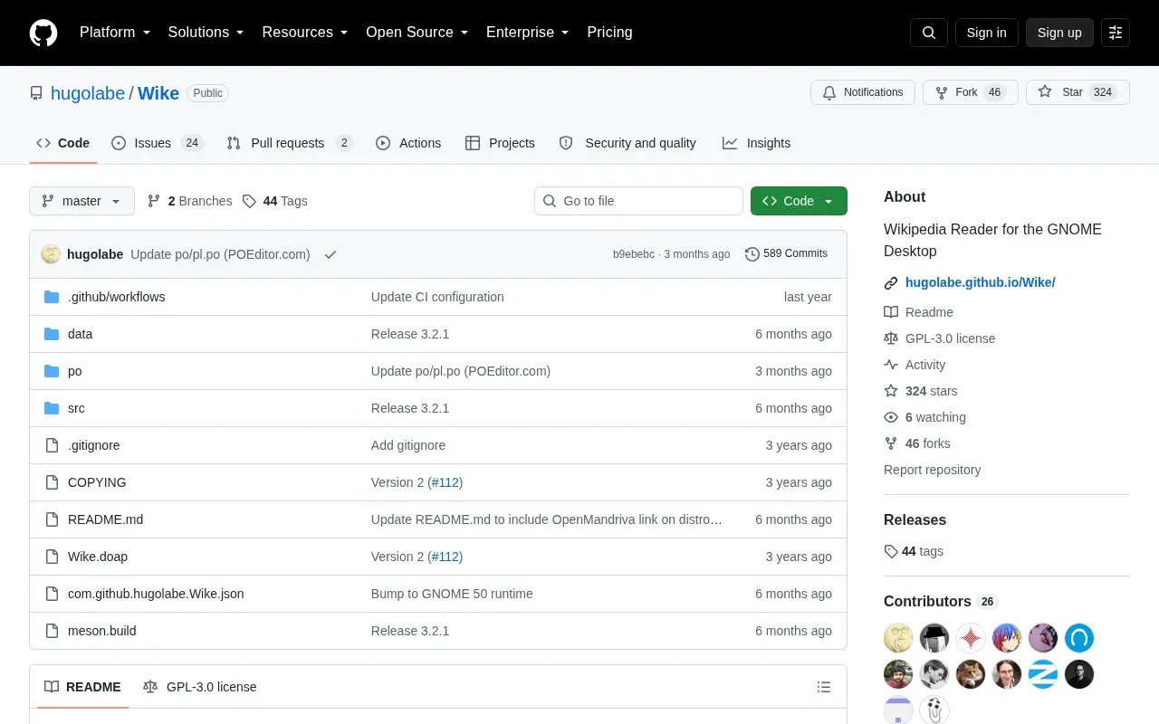The image size is (1159, 724).
Task: Open the com.github.hugolabe.Wike.json file
Action: pyautogui.click(x=156, y=594)
